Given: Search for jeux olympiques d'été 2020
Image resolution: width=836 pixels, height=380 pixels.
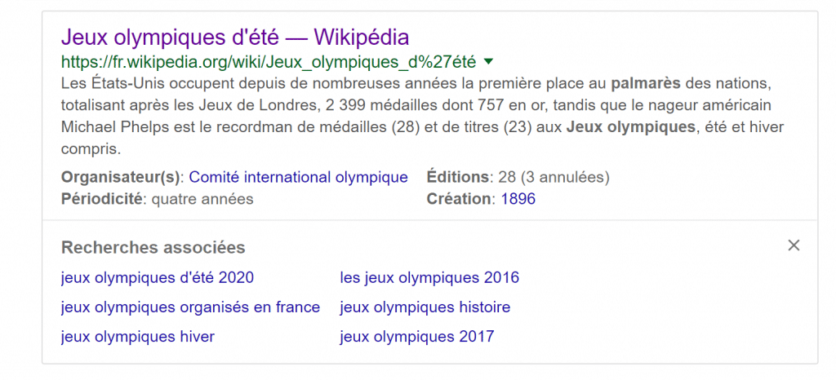Looking at the screenshot, I should click(x=158, y=278).
